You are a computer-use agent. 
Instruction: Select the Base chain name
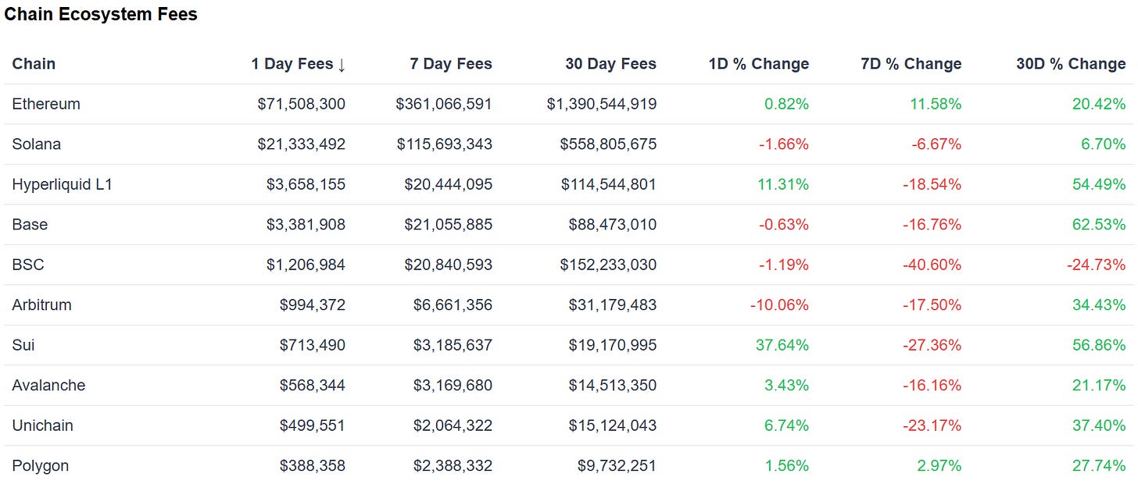(x=30, y=225)
